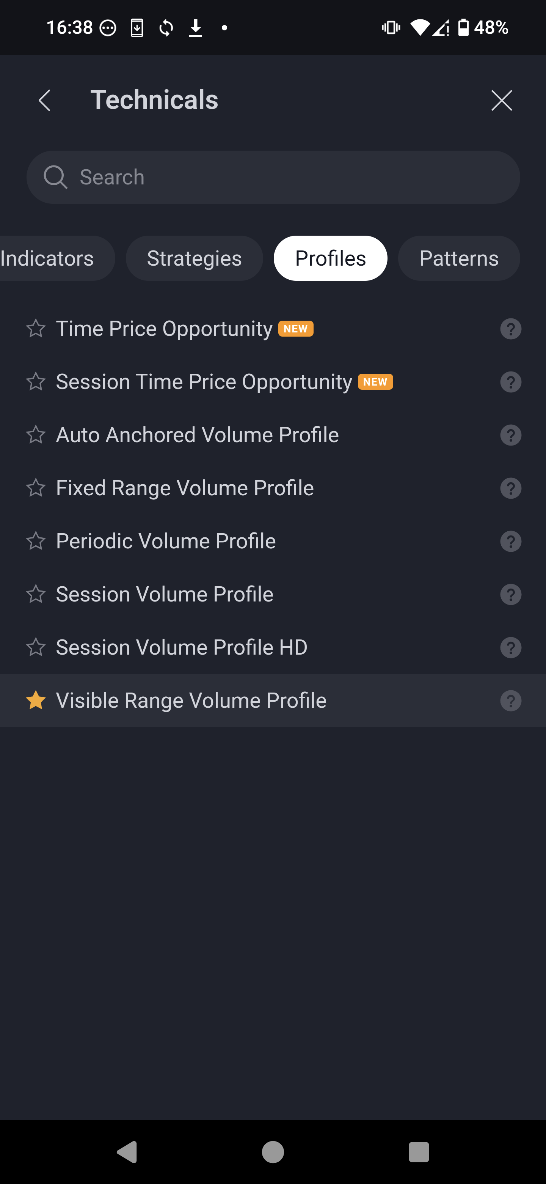Open help for Session Volume Profile HD
The width and height of the screenshot is (546, 1184).
(510, 648)
